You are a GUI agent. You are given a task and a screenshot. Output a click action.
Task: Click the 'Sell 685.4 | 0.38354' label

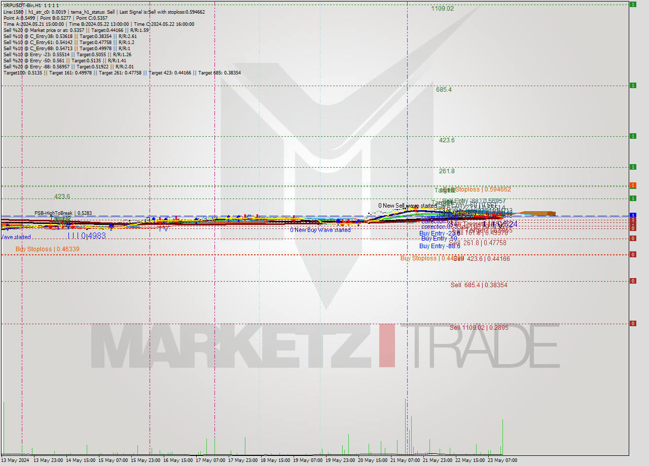pyautogui.click(x=479, y=285)
